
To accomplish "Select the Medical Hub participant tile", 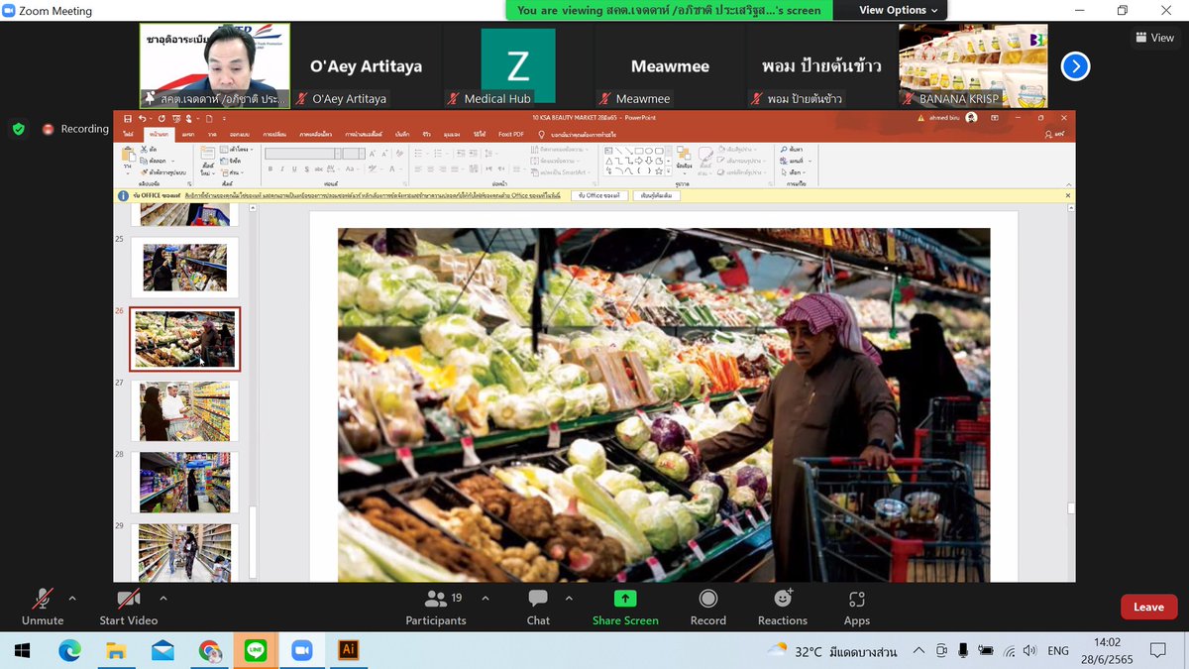I will coord(517,66).
